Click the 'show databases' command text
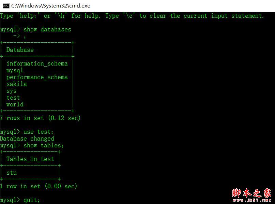 (47, 29)
